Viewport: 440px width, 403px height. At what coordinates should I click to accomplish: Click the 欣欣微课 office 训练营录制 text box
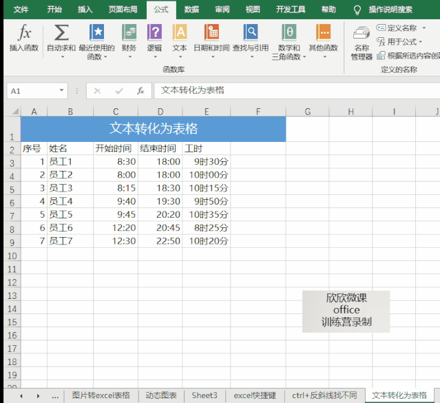pos(346,311)
